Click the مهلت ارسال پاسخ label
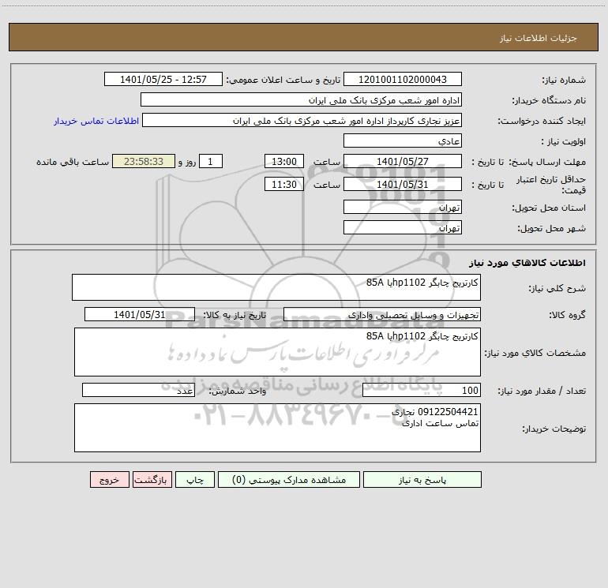This screenshot has width=608, height=588. (x=547, y=162)
